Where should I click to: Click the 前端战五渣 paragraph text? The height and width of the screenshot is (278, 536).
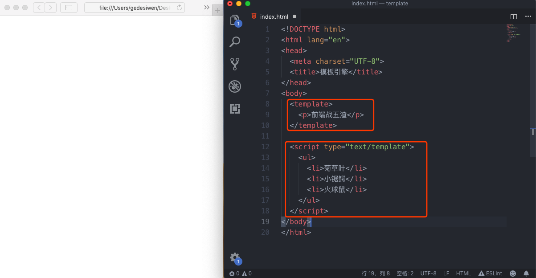click(329, 114)
